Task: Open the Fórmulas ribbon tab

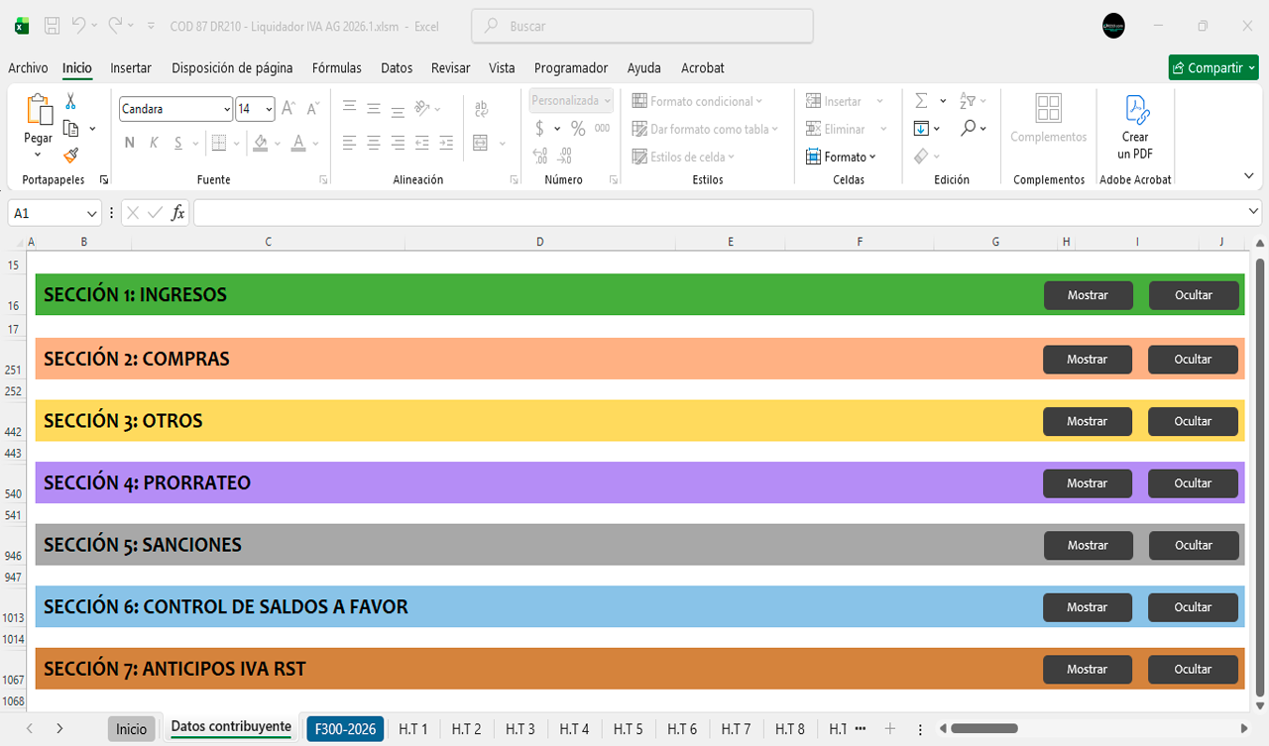Action: [x=336, y=68]
